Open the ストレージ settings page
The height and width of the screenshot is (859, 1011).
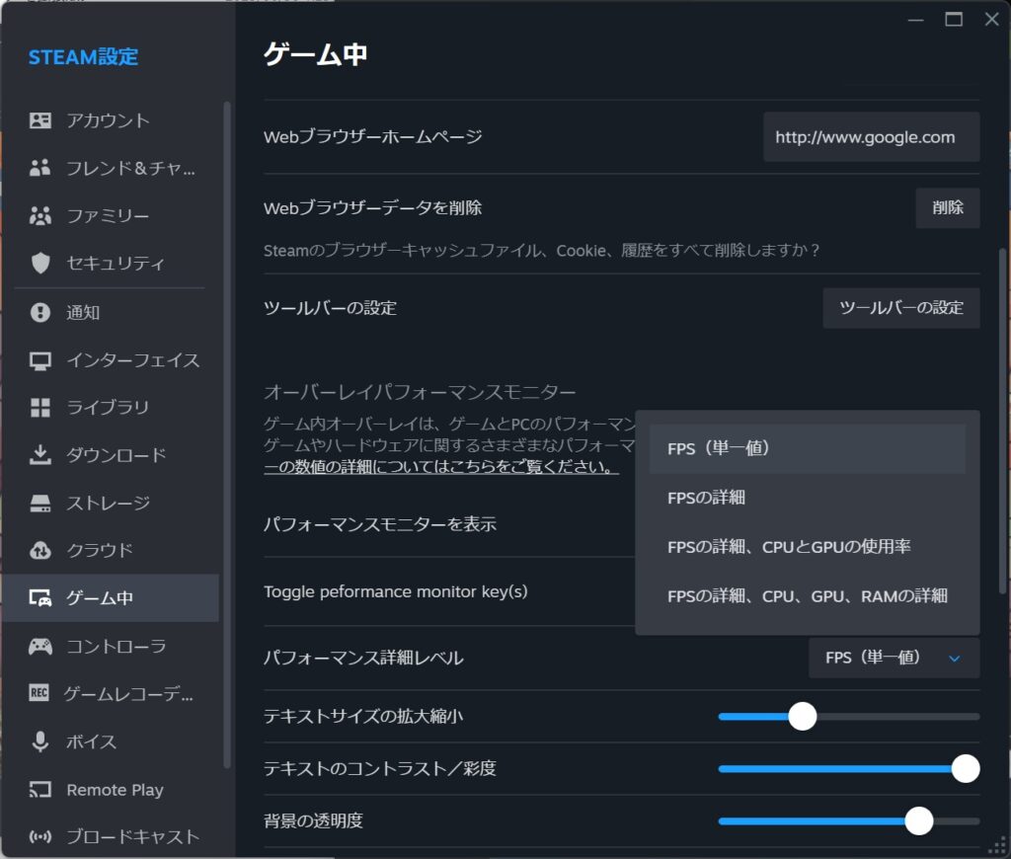pos(111,503)
